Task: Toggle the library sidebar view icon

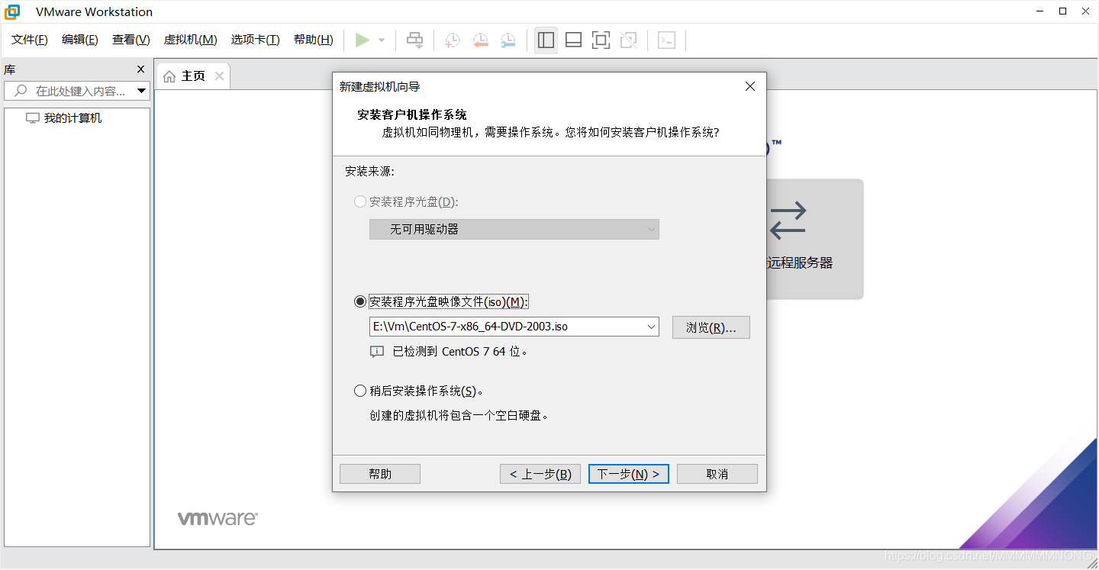Action: (546, 40)
